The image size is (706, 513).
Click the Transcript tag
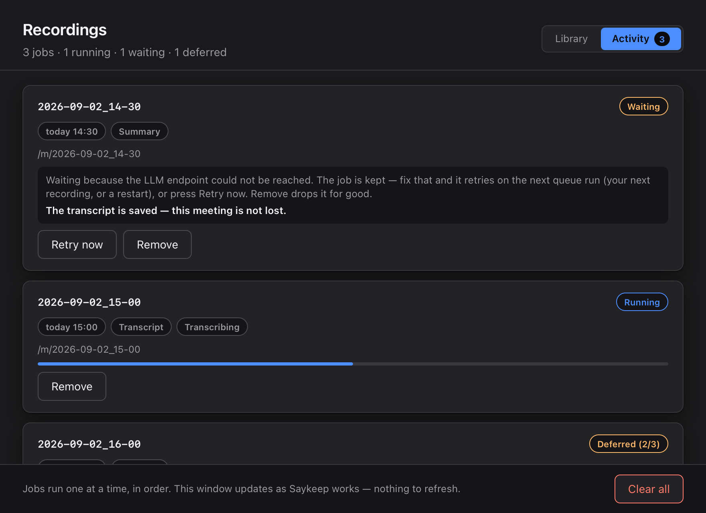(x=141, y=327)
